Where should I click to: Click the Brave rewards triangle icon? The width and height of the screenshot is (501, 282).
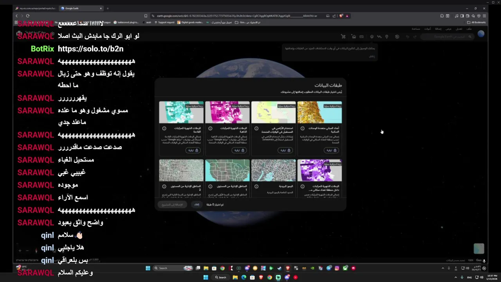pyautogui.click(x=347, y=16)
